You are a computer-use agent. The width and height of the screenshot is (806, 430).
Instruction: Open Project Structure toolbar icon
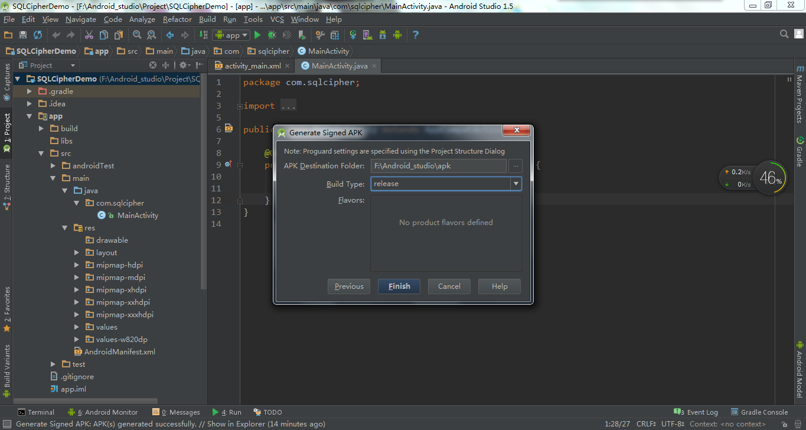pyautogui.click(x=335, y=35)
